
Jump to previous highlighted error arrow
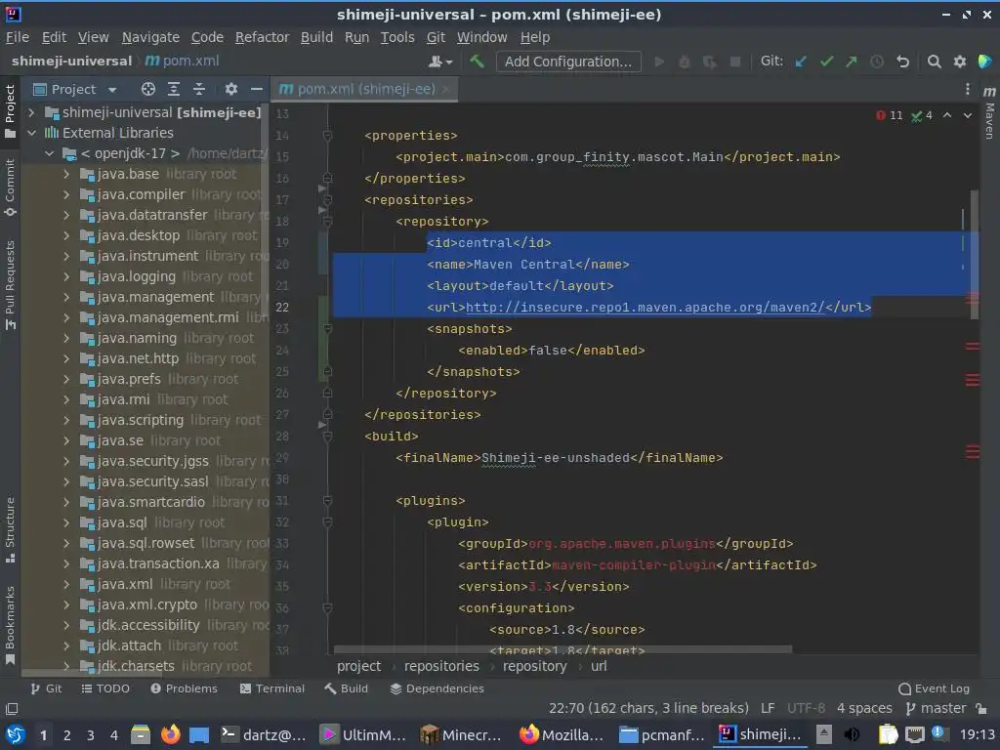click(947, 115)
